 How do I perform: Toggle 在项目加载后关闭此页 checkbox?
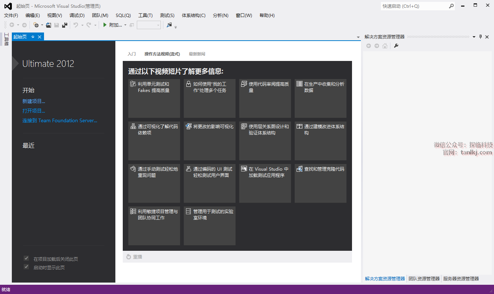[x=26, y=259]
